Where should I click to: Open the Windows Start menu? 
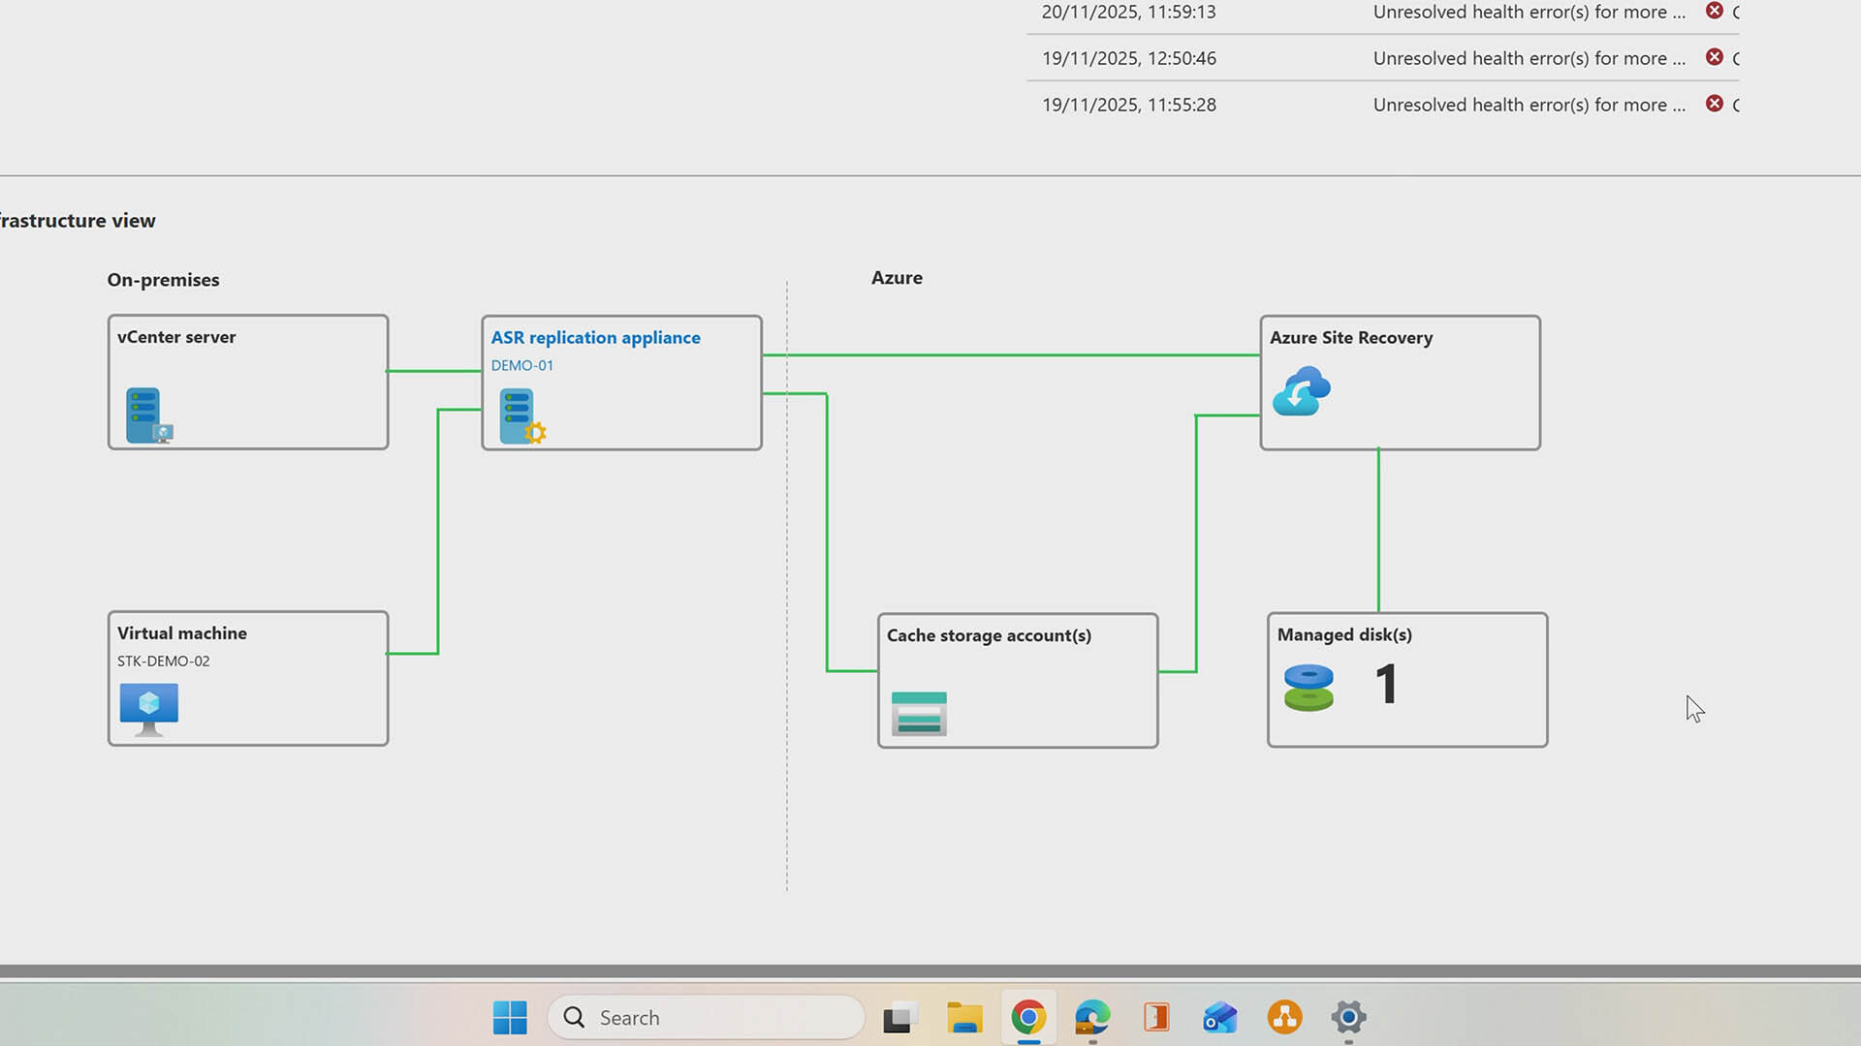click(510, 1018)
